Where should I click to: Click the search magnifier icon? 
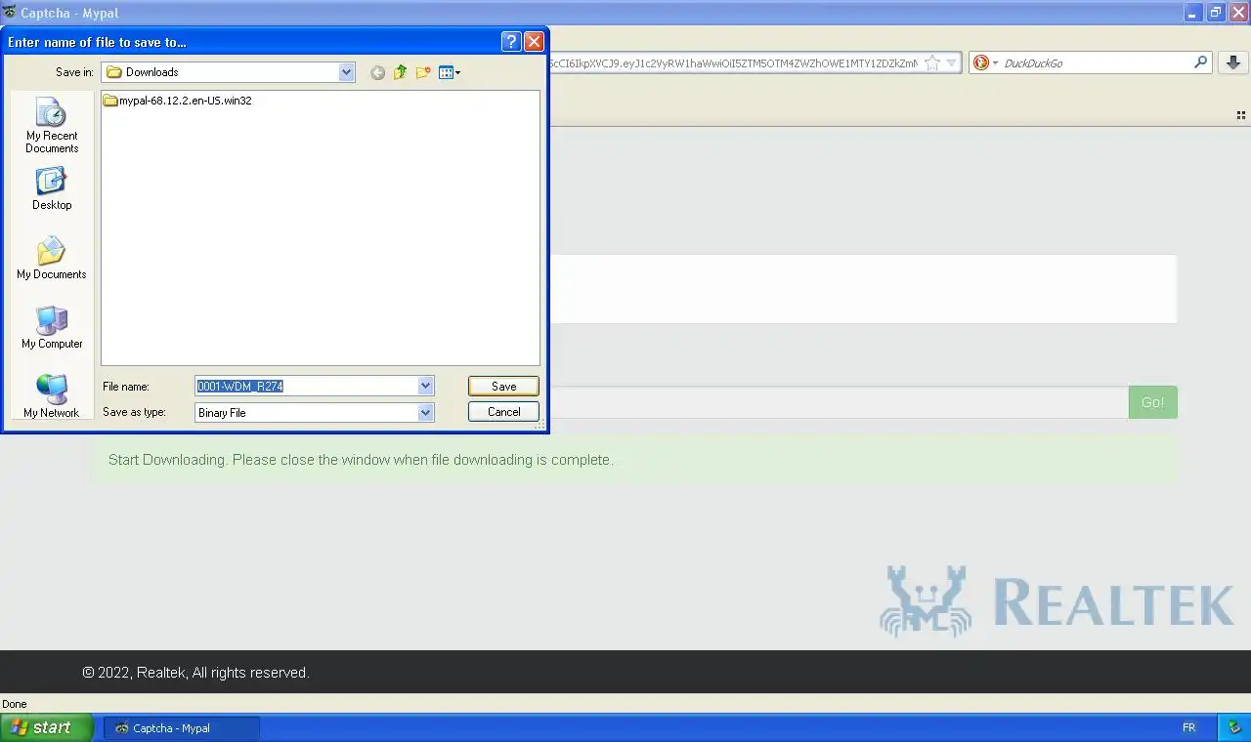click(x=1201, y=62)
